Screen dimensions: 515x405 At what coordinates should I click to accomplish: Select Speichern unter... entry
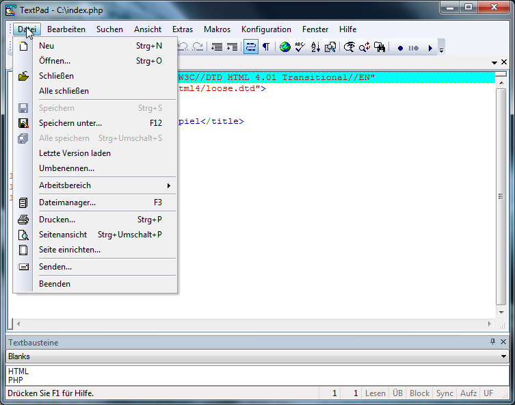(95, 123)
